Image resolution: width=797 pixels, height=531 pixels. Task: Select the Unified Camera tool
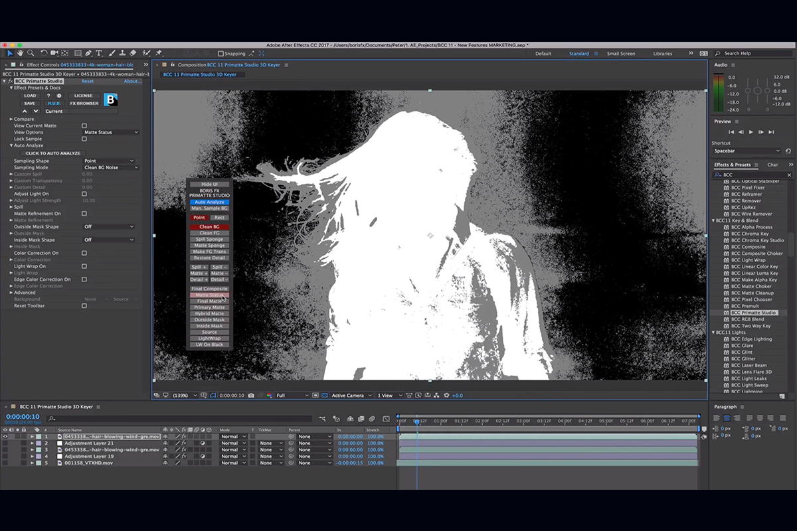click(x=54, y=53)
